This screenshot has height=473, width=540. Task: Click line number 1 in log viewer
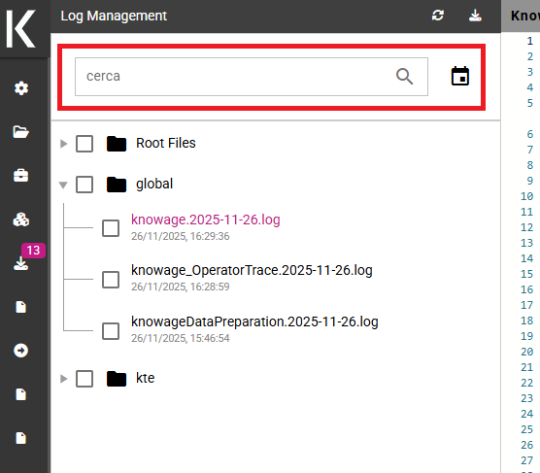(529, 41)
